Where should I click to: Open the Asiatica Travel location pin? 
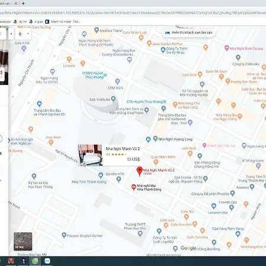(x=96, y=30)
